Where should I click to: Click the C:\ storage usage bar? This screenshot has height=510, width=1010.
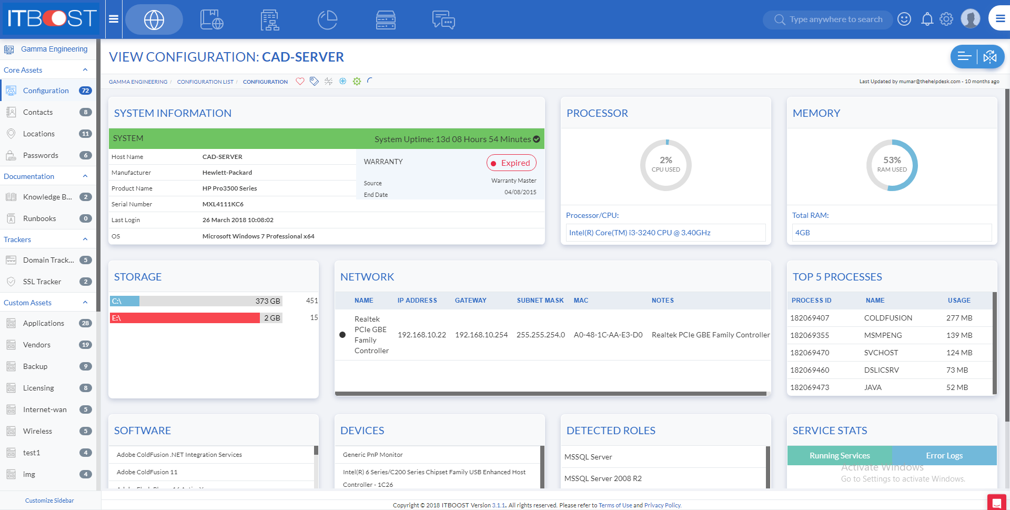pyautogui.click(x=195, y=301)
